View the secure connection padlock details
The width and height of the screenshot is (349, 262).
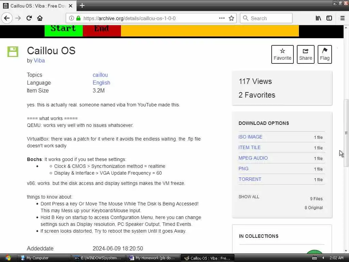click(x=78, y=18)
